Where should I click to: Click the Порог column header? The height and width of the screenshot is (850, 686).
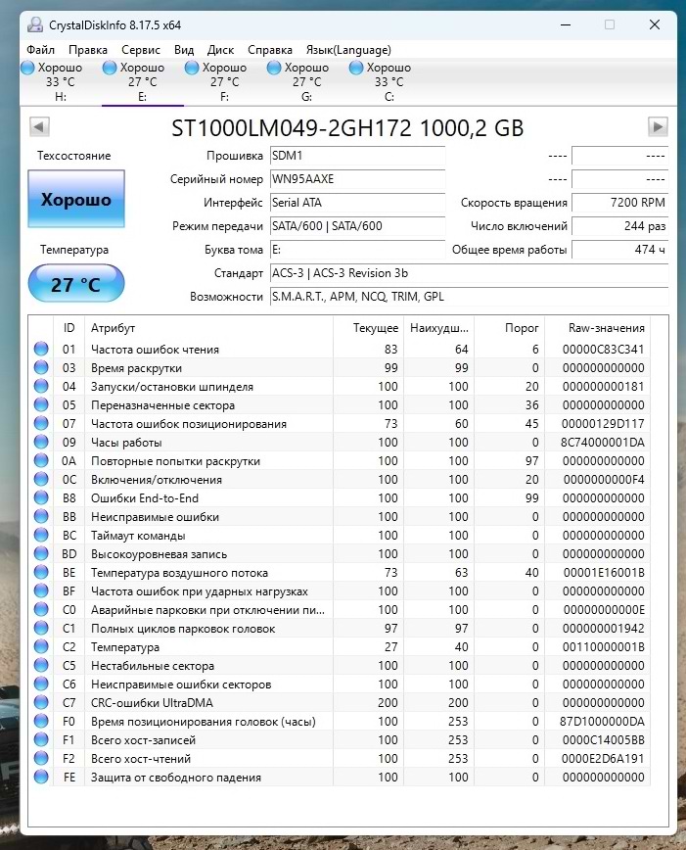coord(509,328)
